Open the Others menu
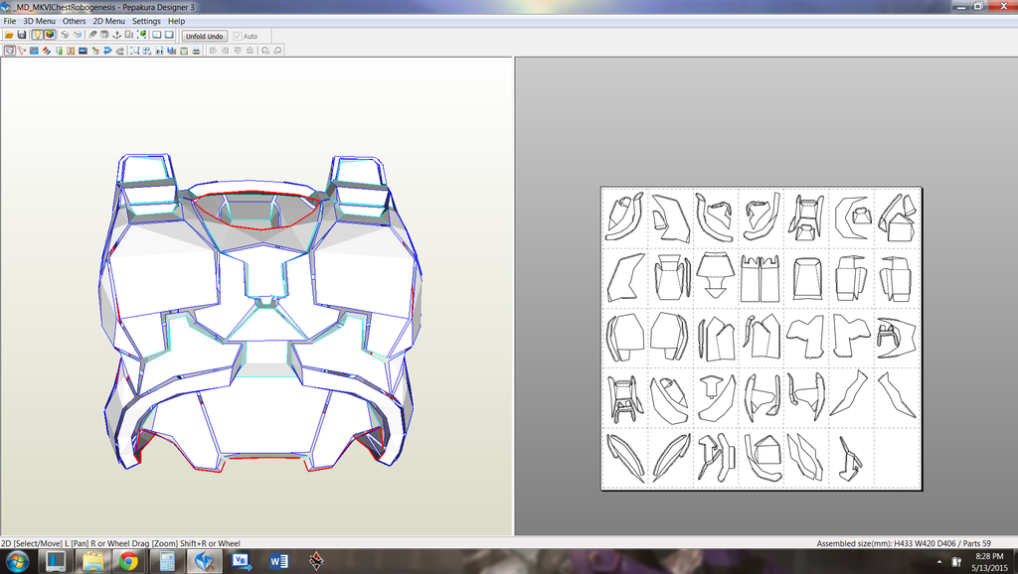Image resolution: width=1018 pixels, height=574 pixels. [74, 21]
